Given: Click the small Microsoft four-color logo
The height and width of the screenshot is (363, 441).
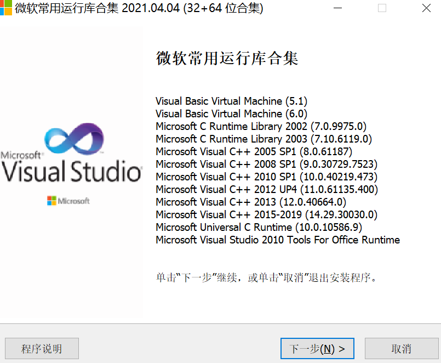Looking at the screenshot, I should click(51, 201).
